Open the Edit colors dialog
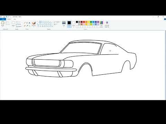 [x=101, y=24]
